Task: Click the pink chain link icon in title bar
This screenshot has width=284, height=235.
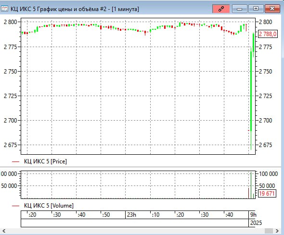Action: click(x=221, y=9)
